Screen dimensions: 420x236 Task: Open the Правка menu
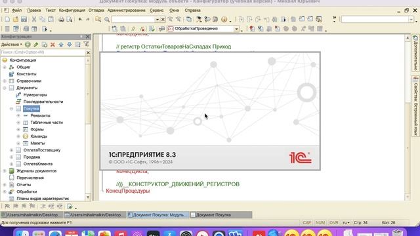click(34, 10)
